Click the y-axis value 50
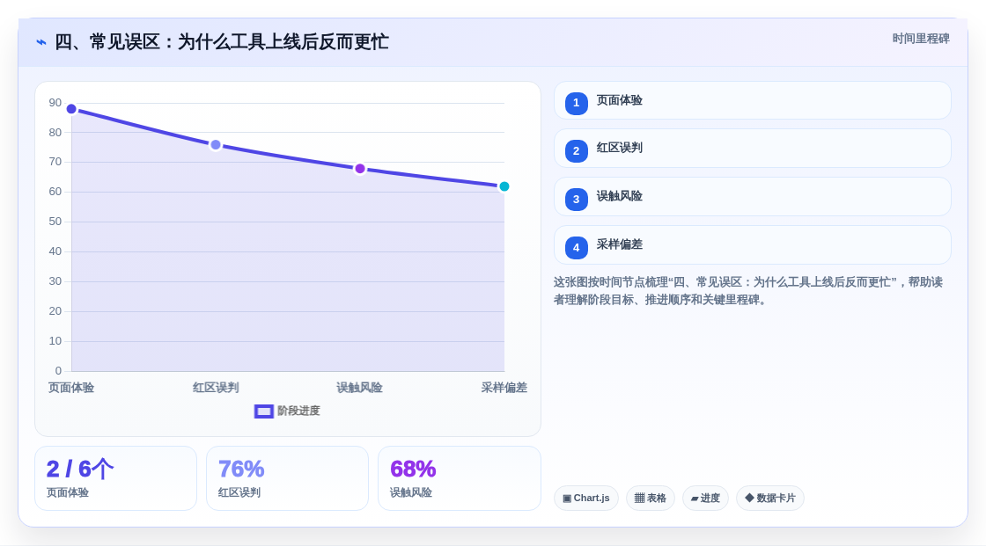986x546 pixels. pos(55,222)
